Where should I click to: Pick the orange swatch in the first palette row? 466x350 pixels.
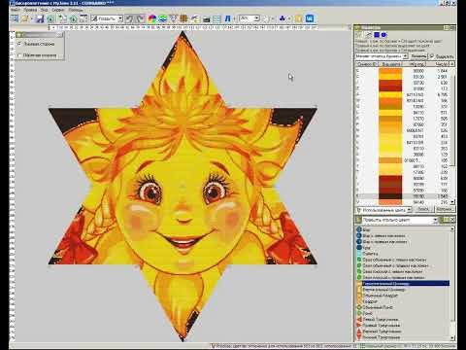click(x=390, y=71)
